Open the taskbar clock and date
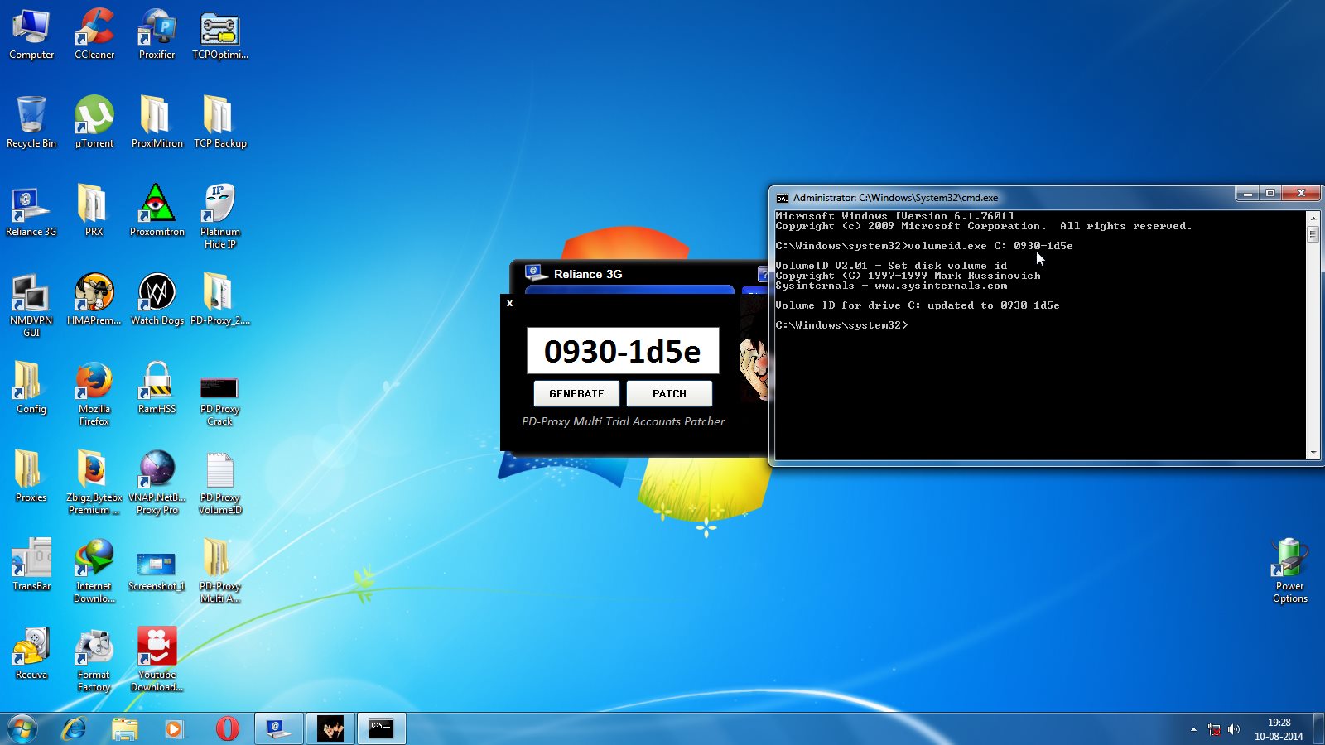The height and width of the screenshot is (745, 1325). (x=1279, y=729)
